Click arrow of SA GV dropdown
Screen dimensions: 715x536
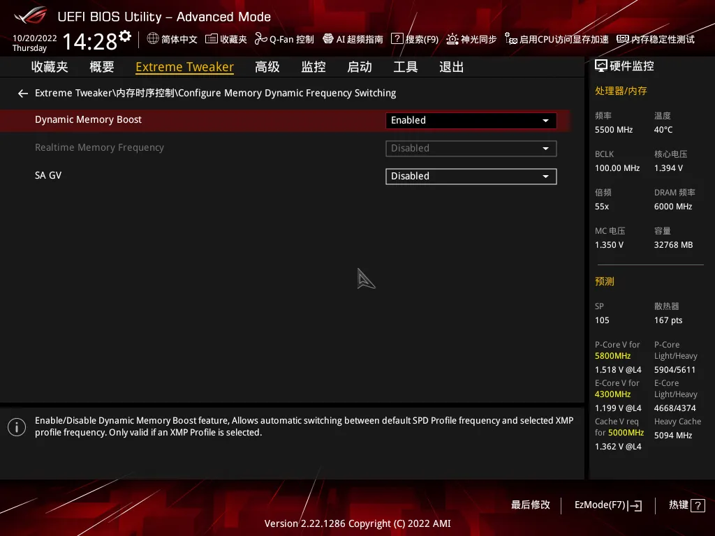point(545,177)
